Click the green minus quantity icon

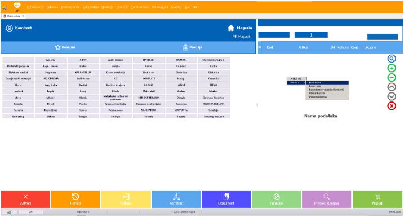point(392,78)
